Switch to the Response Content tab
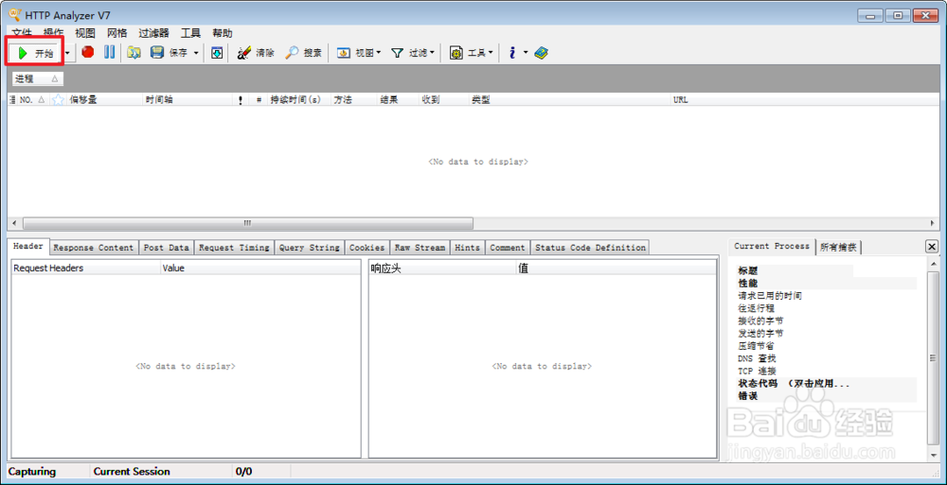 (x=94, y=248)
